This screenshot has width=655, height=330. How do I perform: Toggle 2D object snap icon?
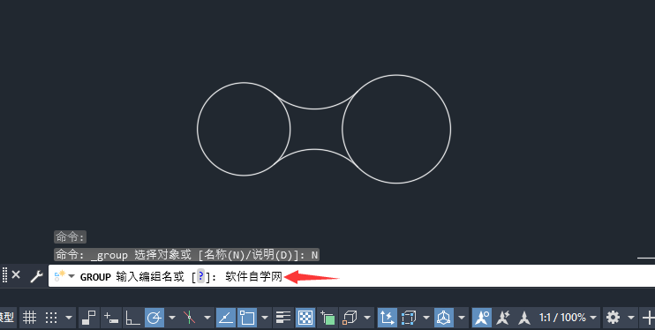coord(247,318)
